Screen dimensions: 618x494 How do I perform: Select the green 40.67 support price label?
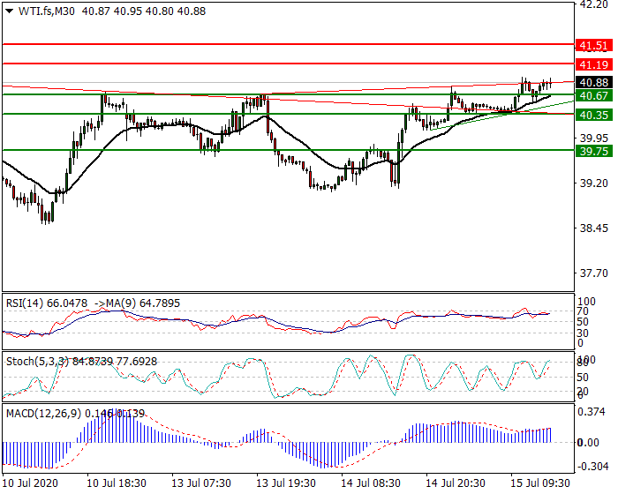tap(594, 96)
